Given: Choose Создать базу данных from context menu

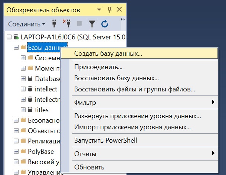Looking at the screenshot, I should [x=108, y=53].
